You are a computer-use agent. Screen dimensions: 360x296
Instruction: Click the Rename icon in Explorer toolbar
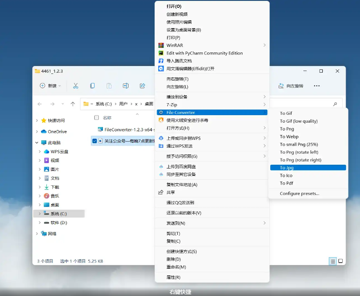tap(126, 86)
